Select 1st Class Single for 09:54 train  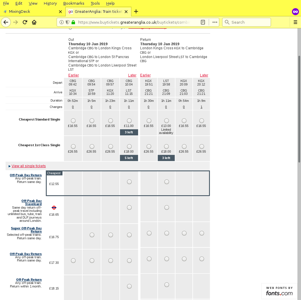pyautogui.click(x=92, y=146)
